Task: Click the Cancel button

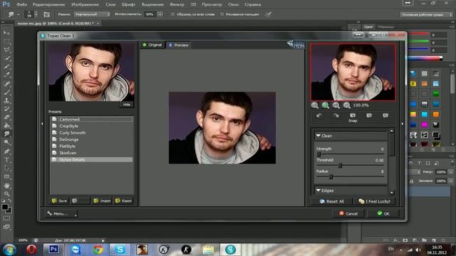Action: pos(348,213)
